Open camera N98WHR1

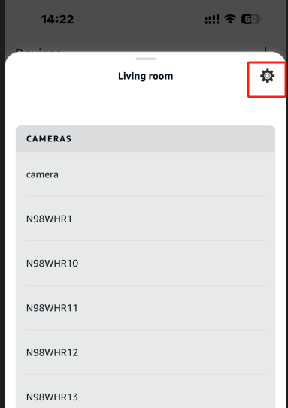pos(145,219)
